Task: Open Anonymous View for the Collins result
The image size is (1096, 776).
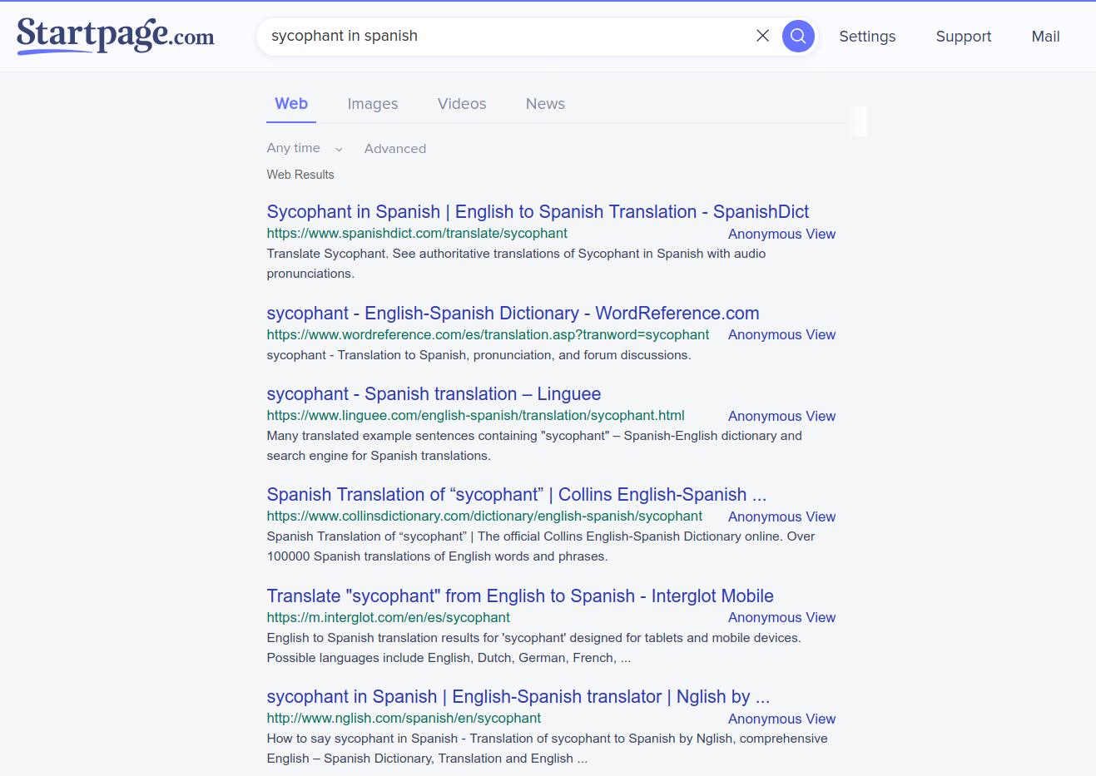Action: pyautogui.click(x=781, y=517)
